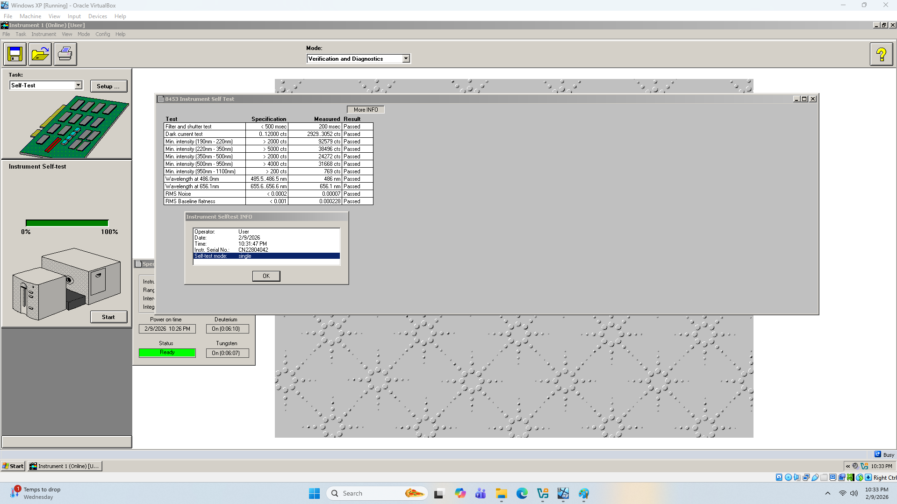Click the host taskbar clock and date
The image size is (897, 504).
pyautogui.click(x=876, y=493)
